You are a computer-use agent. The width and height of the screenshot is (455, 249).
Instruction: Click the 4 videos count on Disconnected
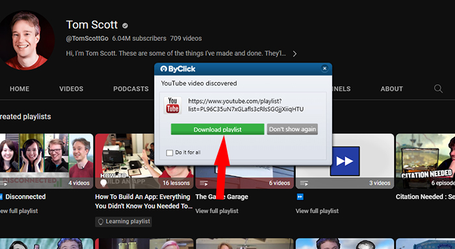79,183
